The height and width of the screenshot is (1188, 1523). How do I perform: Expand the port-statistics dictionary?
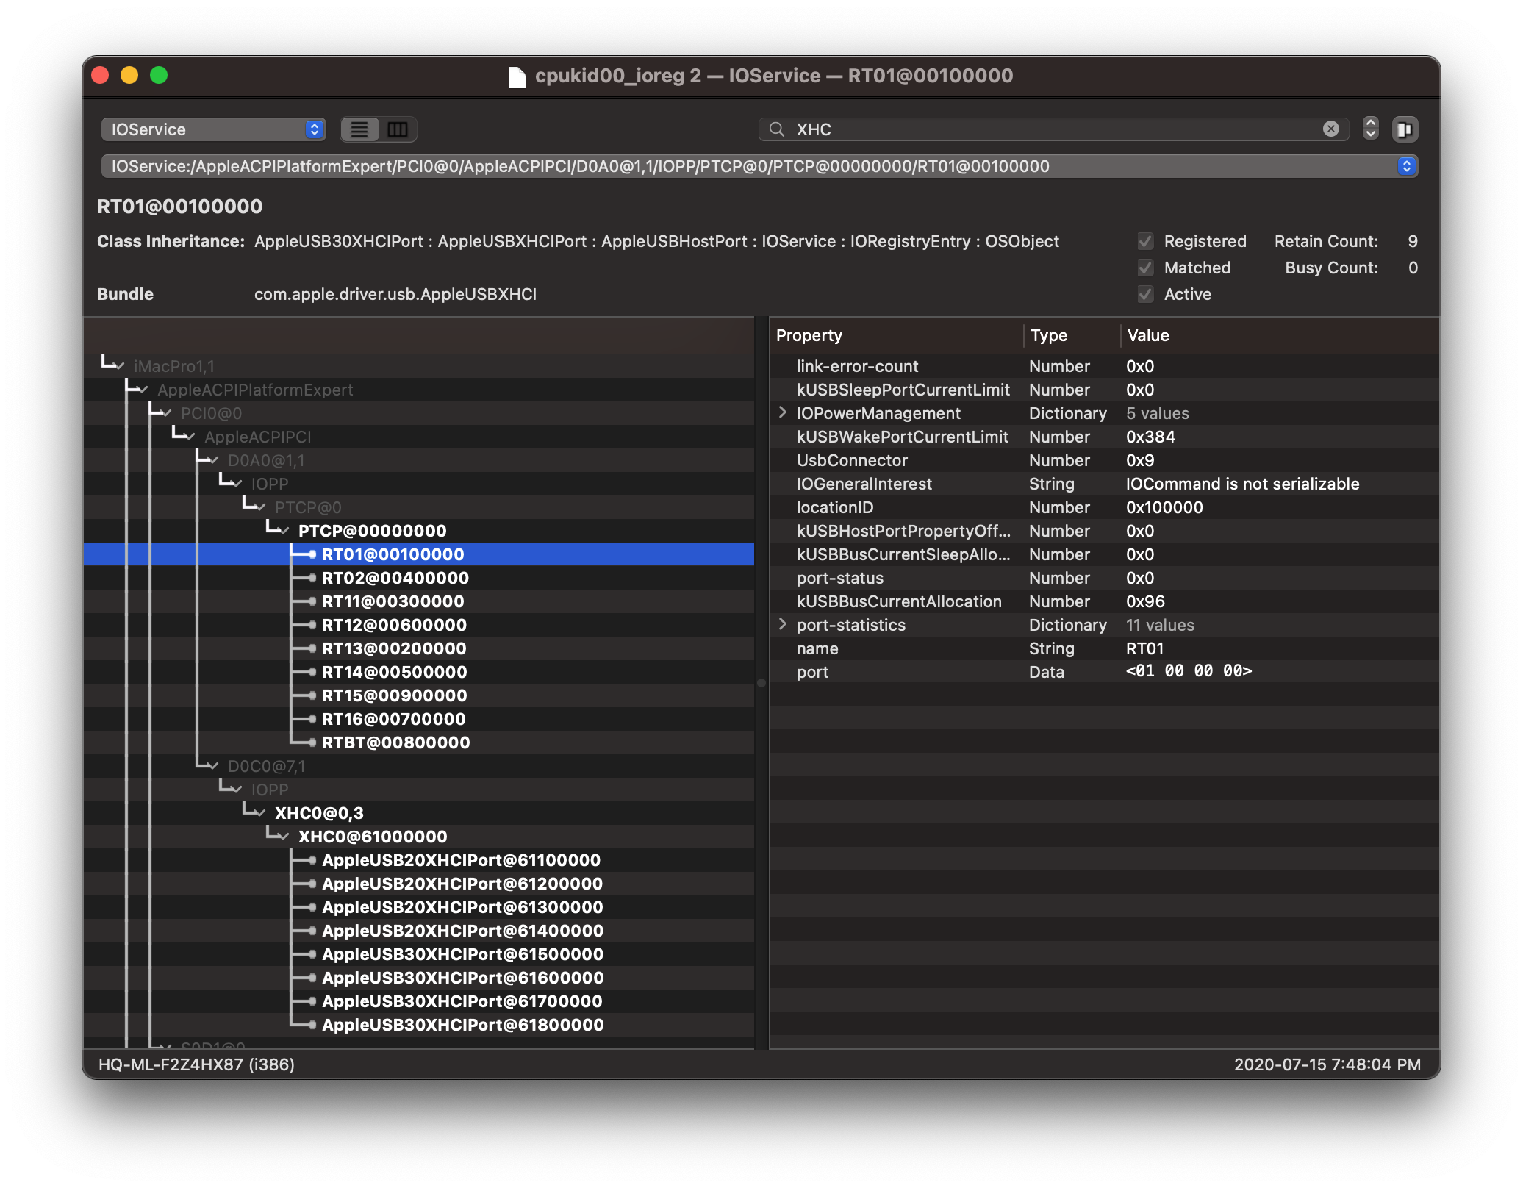pos(783,624)
